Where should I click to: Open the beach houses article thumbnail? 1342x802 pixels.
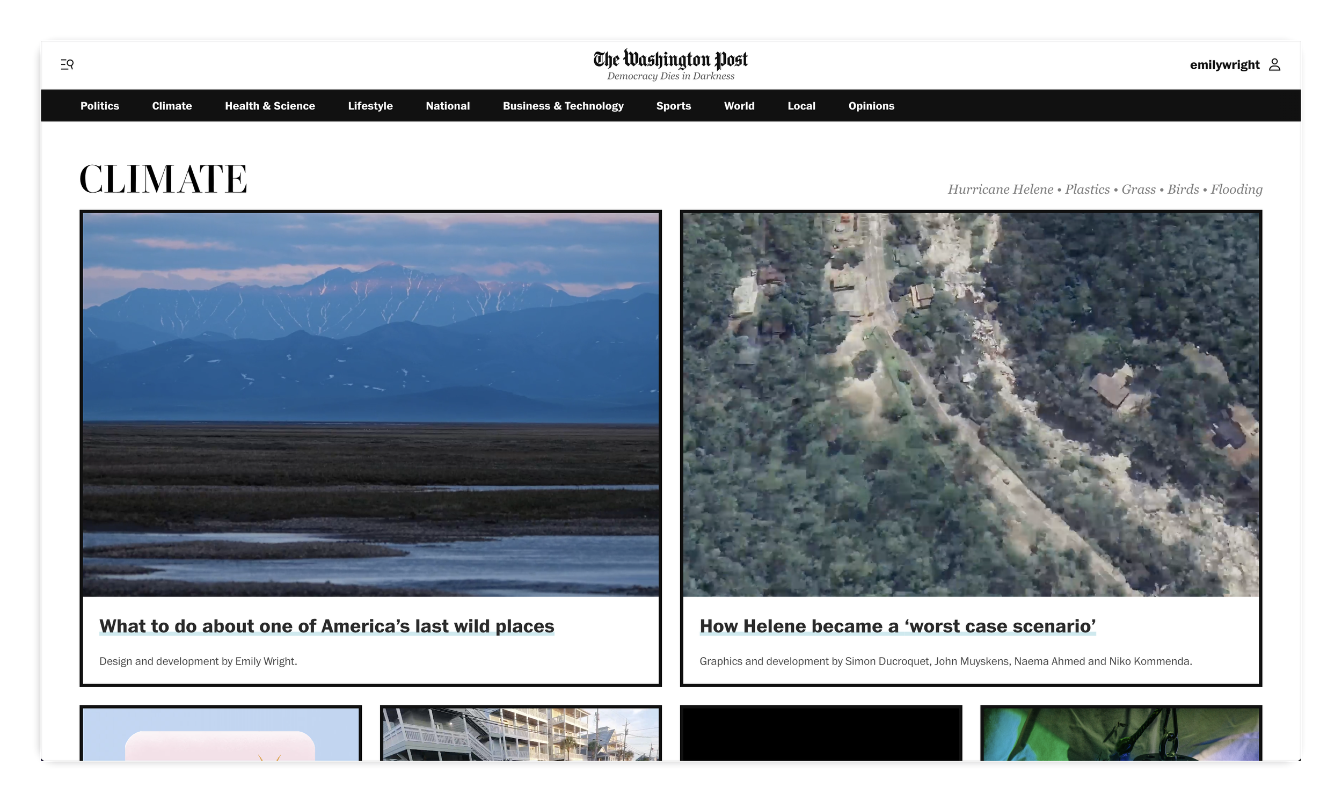point(521,734)
